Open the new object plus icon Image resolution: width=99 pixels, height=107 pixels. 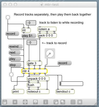pos(15,102)
